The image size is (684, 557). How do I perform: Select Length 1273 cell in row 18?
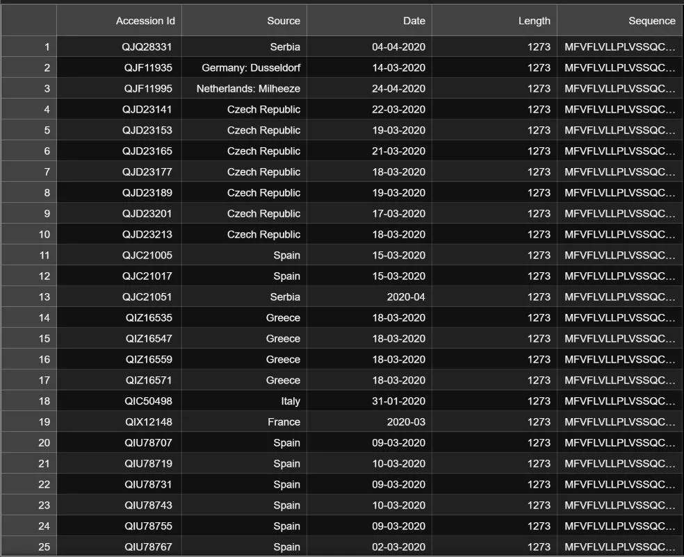(495, 401)
